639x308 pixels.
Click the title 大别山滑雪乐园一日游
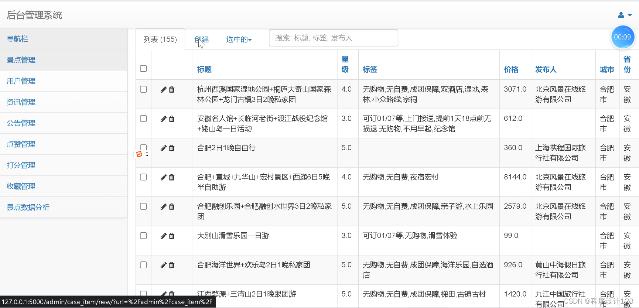(x=233, y=236)
